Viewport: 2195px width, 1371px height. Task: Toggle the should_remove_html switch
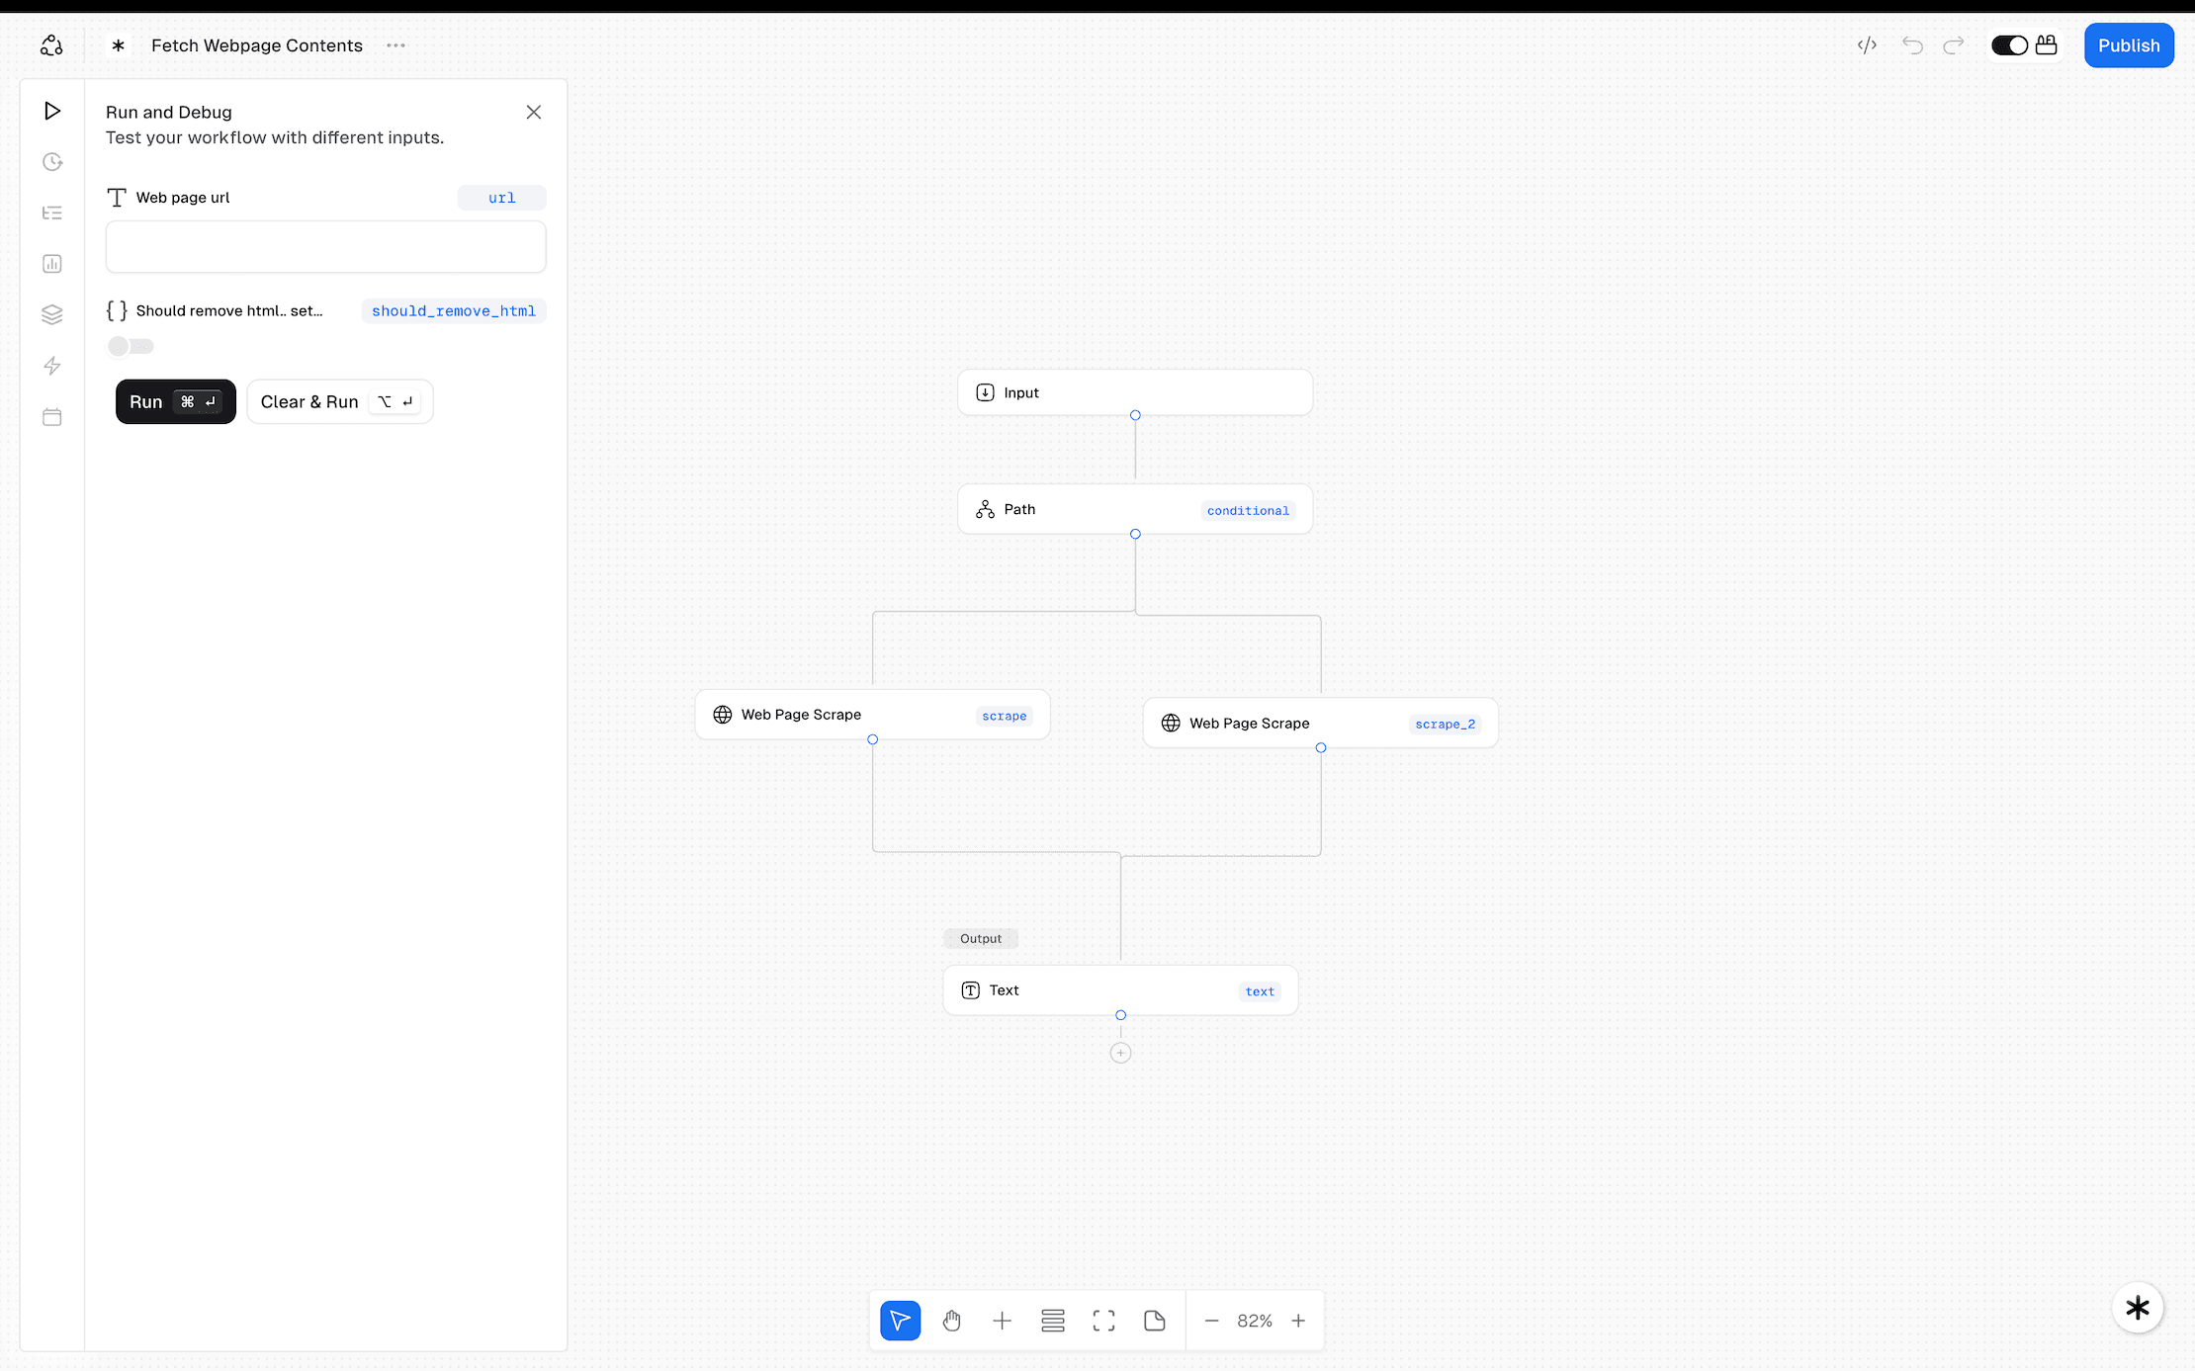tap(131, 346)
